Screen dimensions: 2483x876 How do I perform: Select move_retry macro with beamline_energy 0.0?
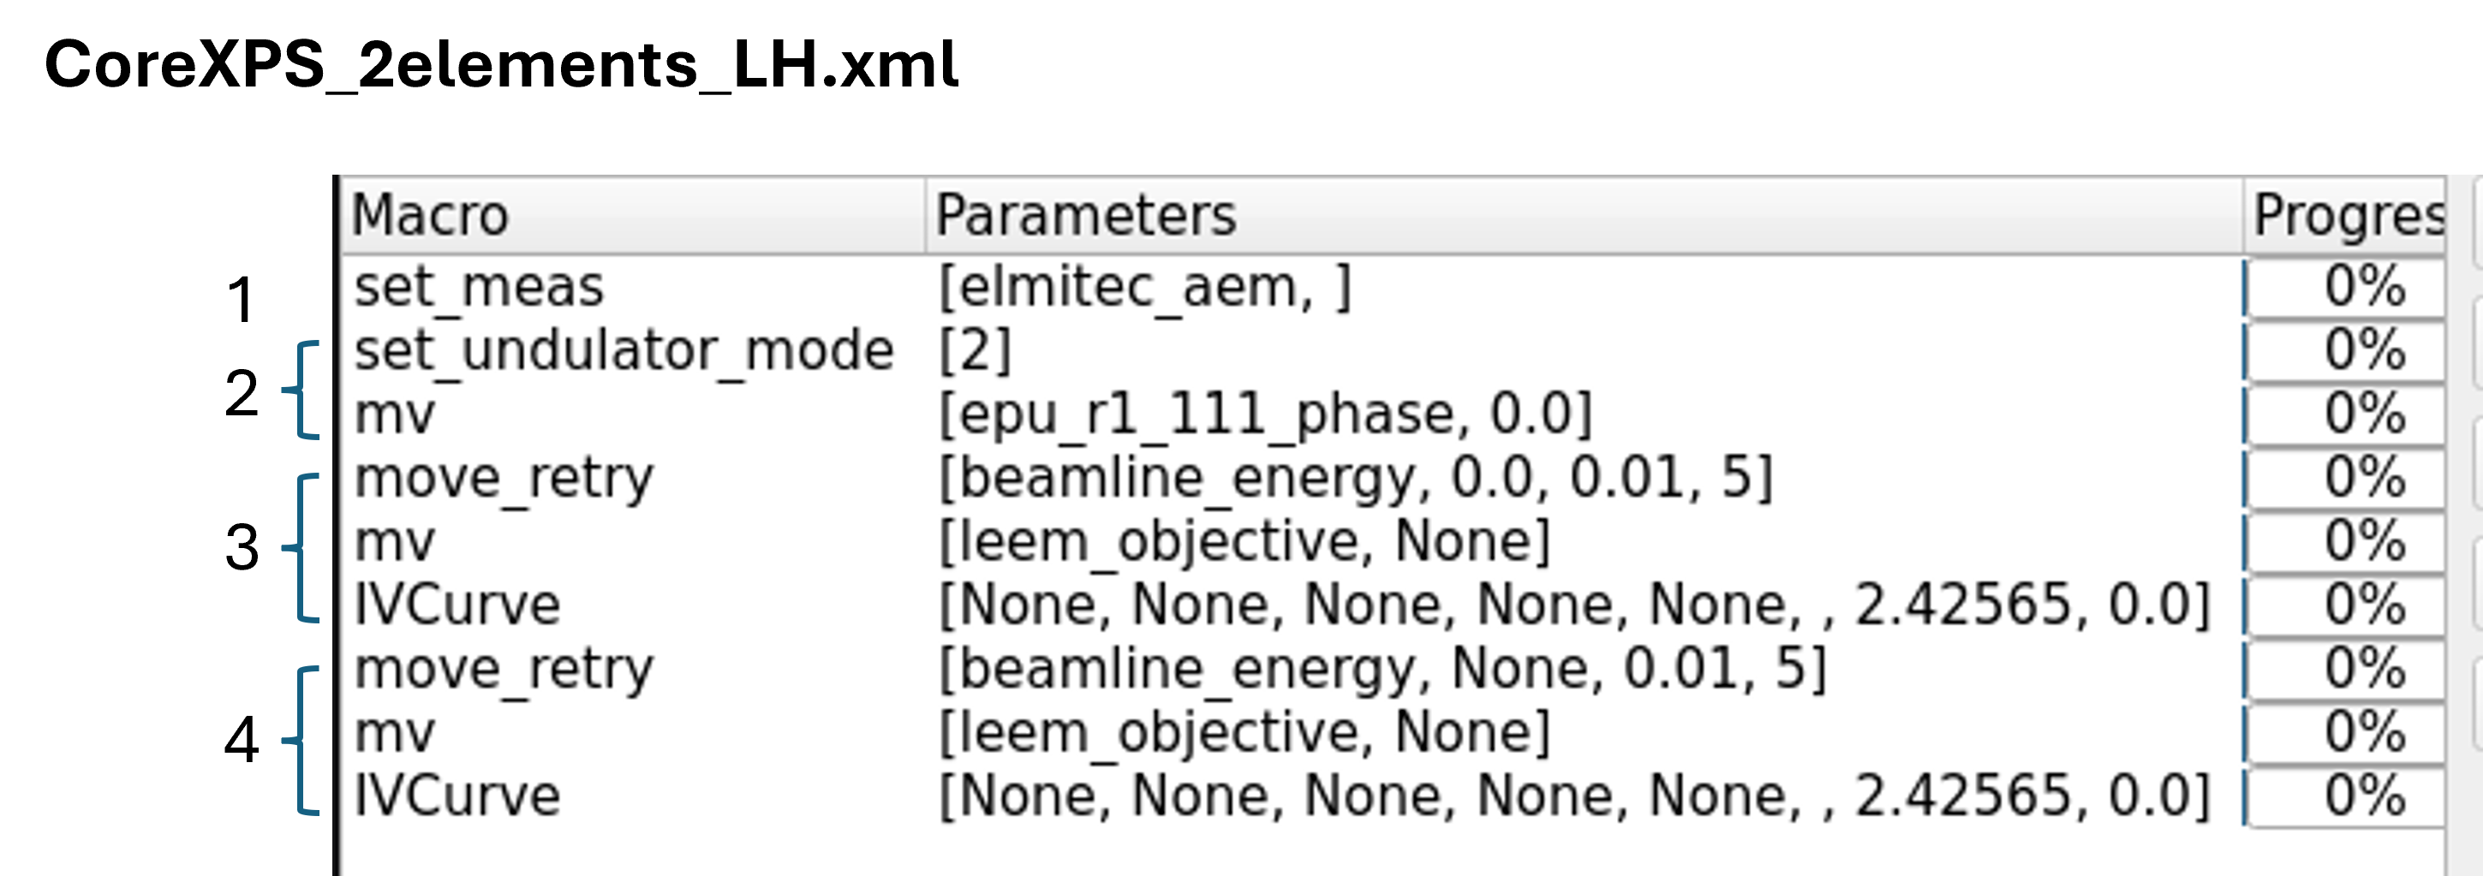point(503,478)
